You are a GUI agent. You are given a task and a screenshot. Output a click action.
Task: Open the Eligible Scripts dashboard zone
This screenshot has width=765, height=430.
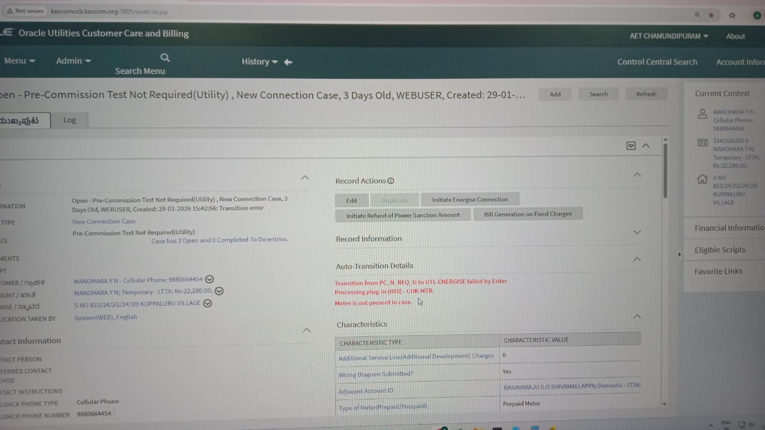point(720,250)
